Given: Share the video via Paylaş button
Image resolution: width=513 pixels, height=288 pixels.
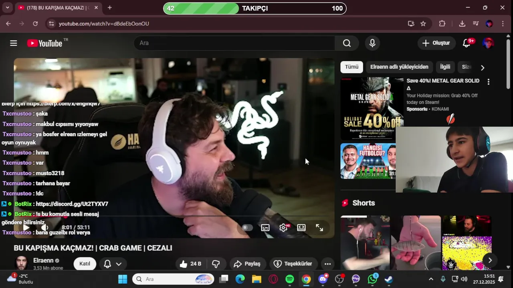Looking at the screenshot, I should pos(247,264).
